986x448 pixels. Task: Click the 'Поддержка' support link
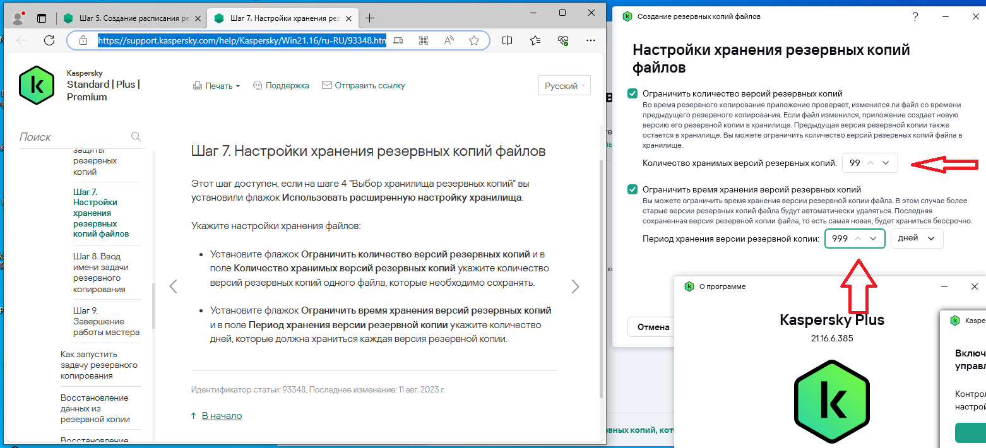(281, 85)
